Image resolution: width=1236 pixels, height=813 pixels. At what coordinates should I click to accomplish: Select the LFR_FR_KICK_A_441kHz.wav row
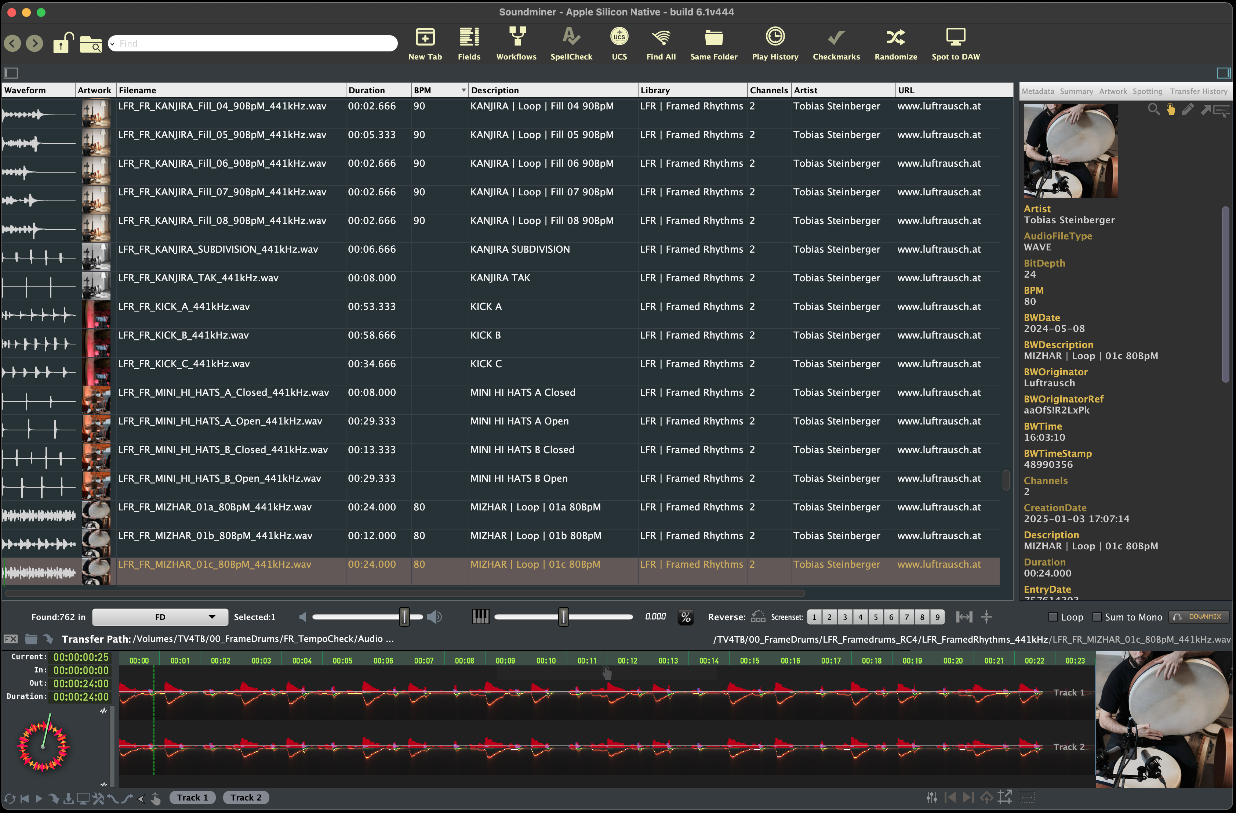pos(501,314)
